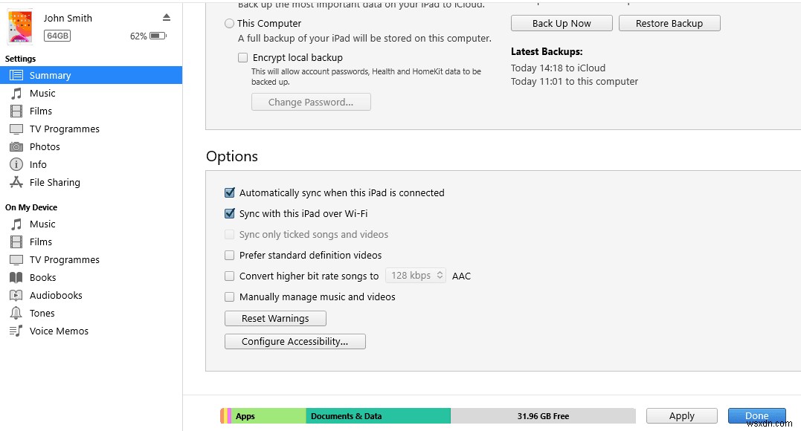The width and height of the screenshot is (801, 431).
Task: Disable automatic sync when this iPad connects
Action: point(229,192)
